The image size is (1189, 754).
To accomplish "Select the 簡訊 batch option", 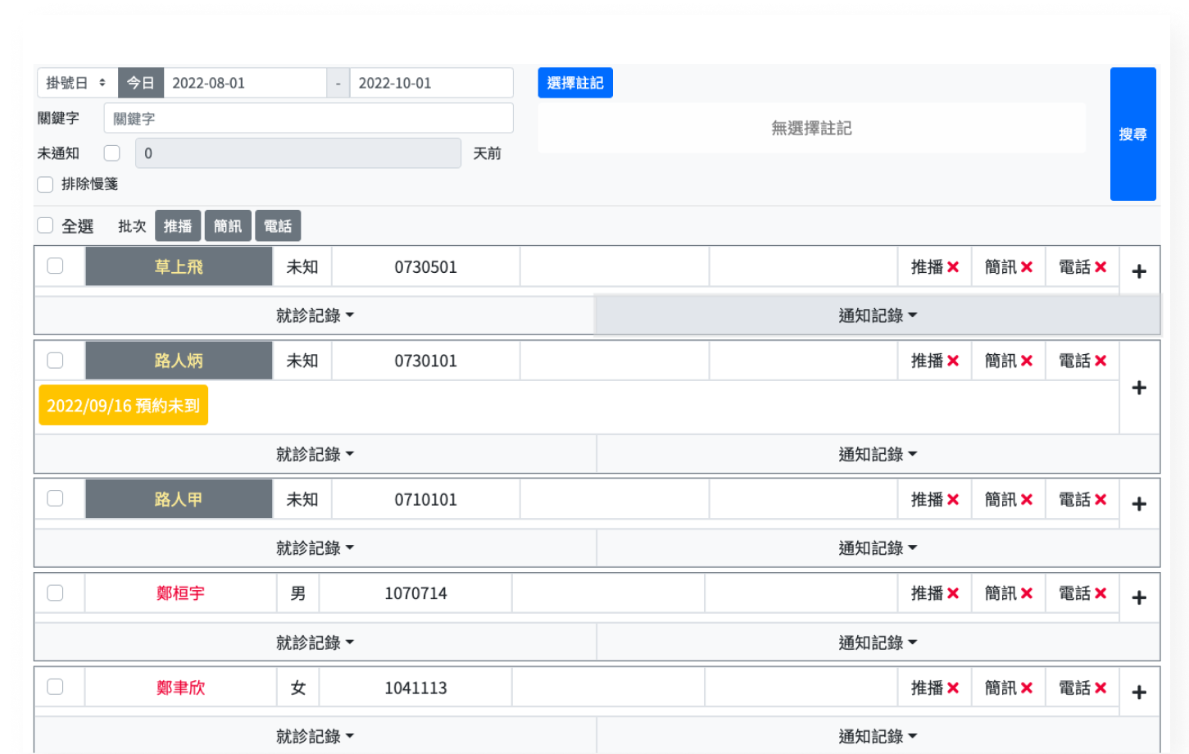I will pyautogui.click(x=228, y=226).
